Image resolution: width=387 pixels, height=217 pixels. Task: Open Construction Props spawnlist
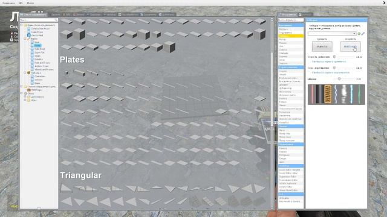point(41,28)
